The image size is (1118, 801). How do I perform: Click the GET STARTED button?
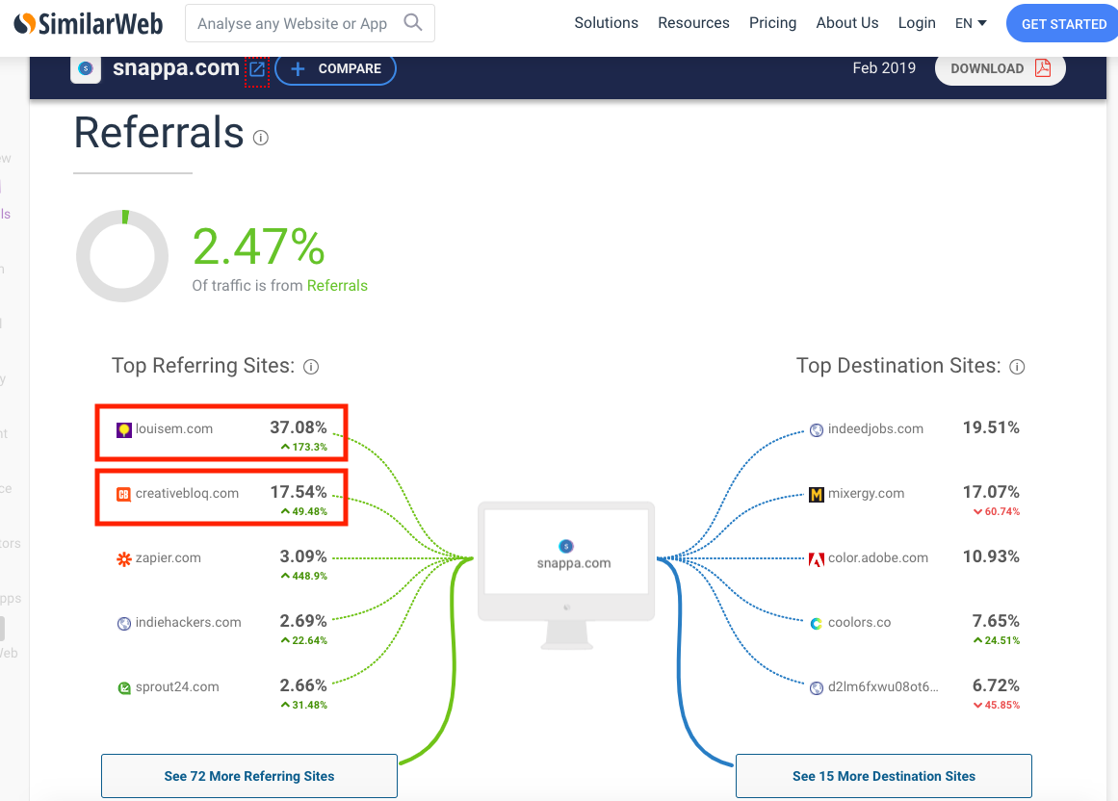[x=1063, y=23]
